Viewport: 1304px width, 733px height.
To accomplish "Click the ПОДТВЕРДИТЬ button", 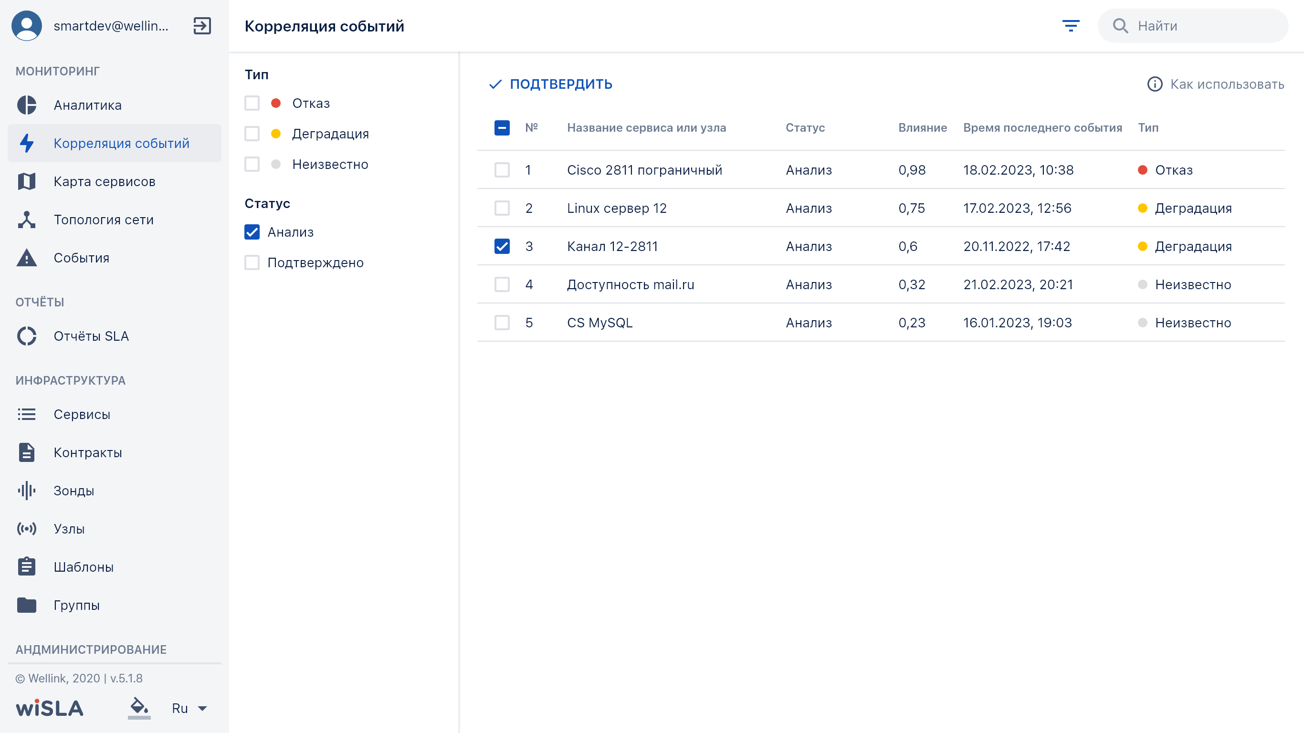I will tap(551, 84).
